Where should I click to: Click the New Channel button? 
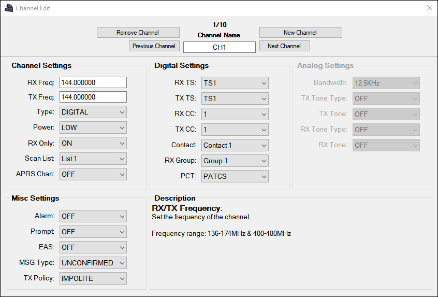pos(300,33)
